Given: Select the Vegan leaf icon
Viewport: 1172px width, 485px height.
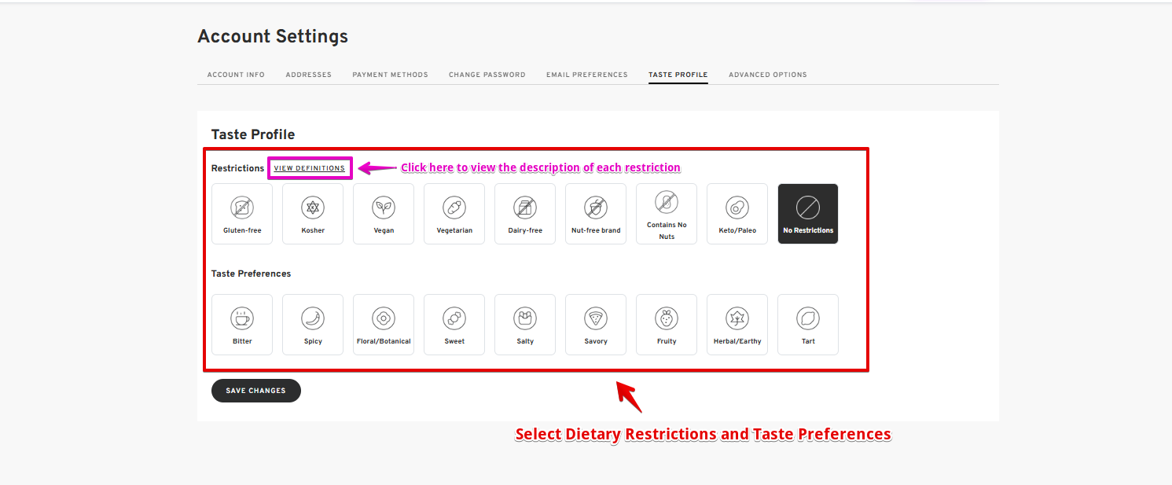Looking at the screenshot, I should [384, 208].
